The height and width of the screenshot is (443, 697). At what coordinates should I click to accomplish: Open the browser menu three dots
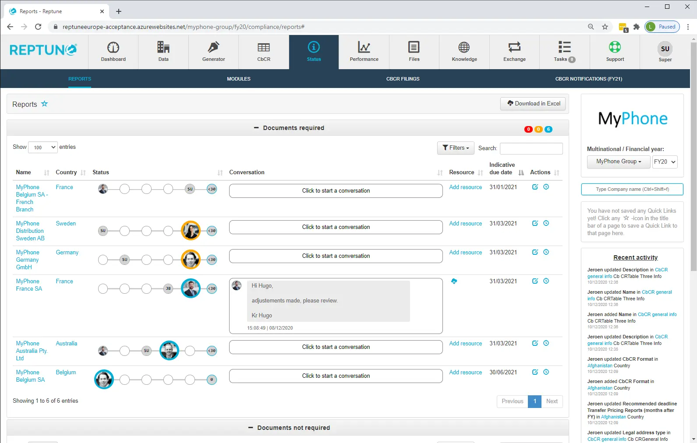point(688,27)
